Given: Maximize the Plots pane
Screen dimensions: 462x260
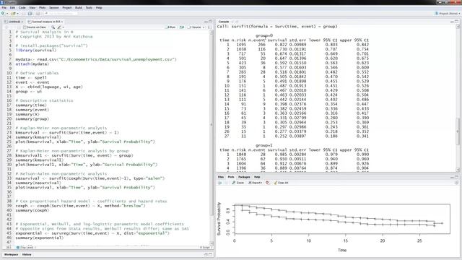Looking at the screenshot, I should coord(456,177).
